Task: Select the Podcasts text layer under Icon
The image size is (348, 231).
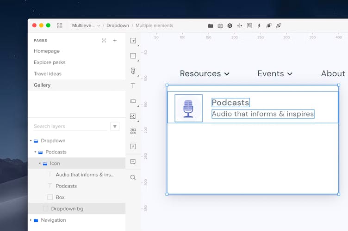Action: (76, 186)
